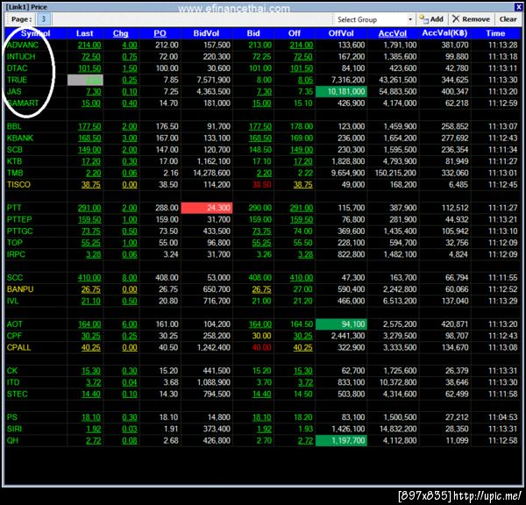The image size is (526, 505).
Task: Click the Add button in toolbar
Action: click(x=431, y=19)
